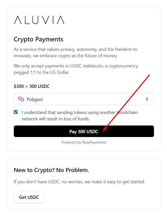Click the "network will result in loss of funds" line

coord(55,119)
